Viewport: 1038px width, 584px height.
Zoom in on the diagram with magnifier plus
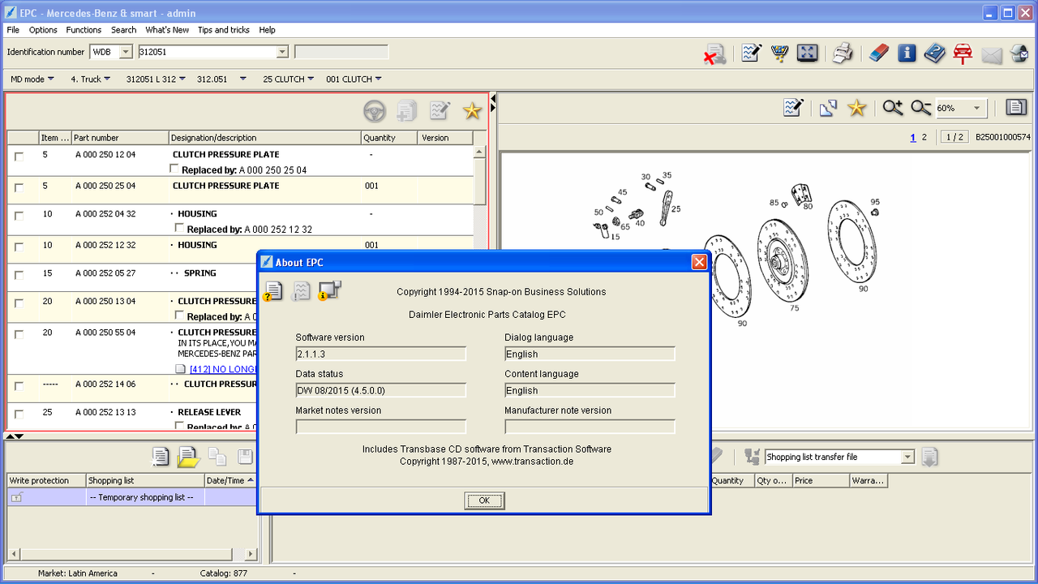pos(893,108)
